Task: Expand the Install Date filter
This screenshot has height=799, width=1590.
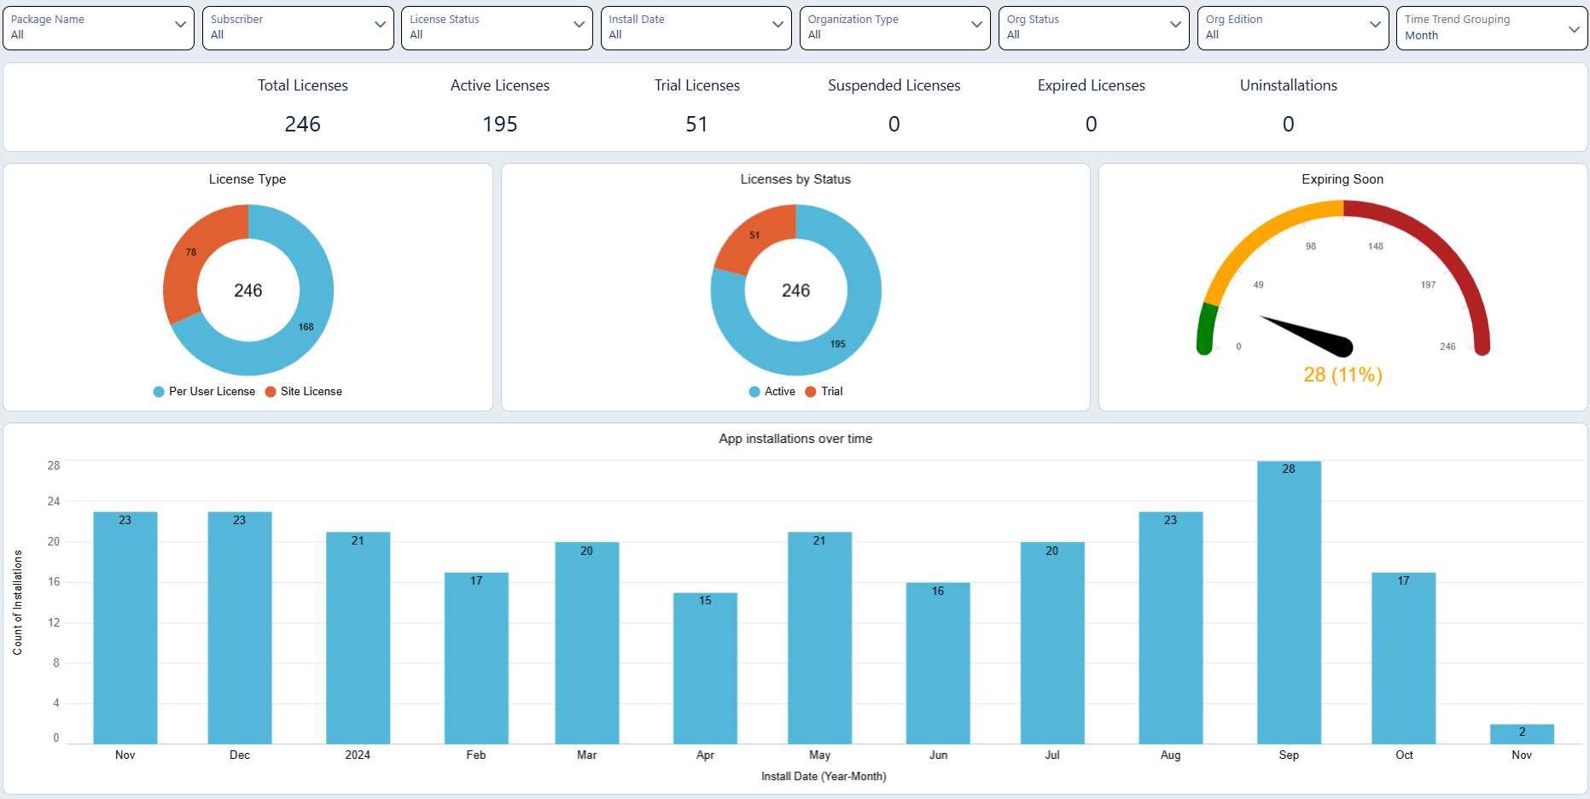Action: (696, 27)
